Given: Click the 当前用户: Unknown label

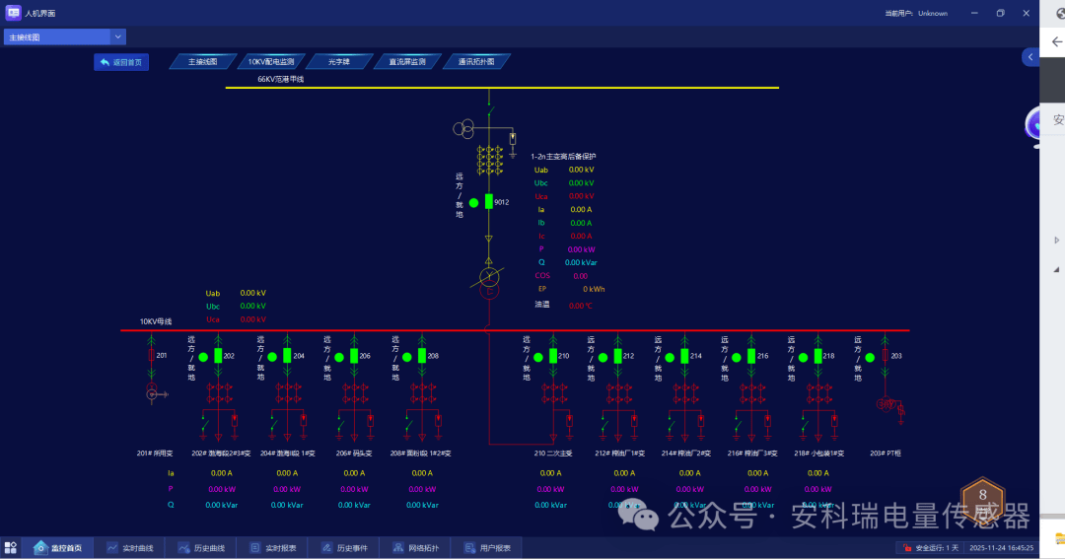Looking at the screenshot, I should [x=915, y=13].
